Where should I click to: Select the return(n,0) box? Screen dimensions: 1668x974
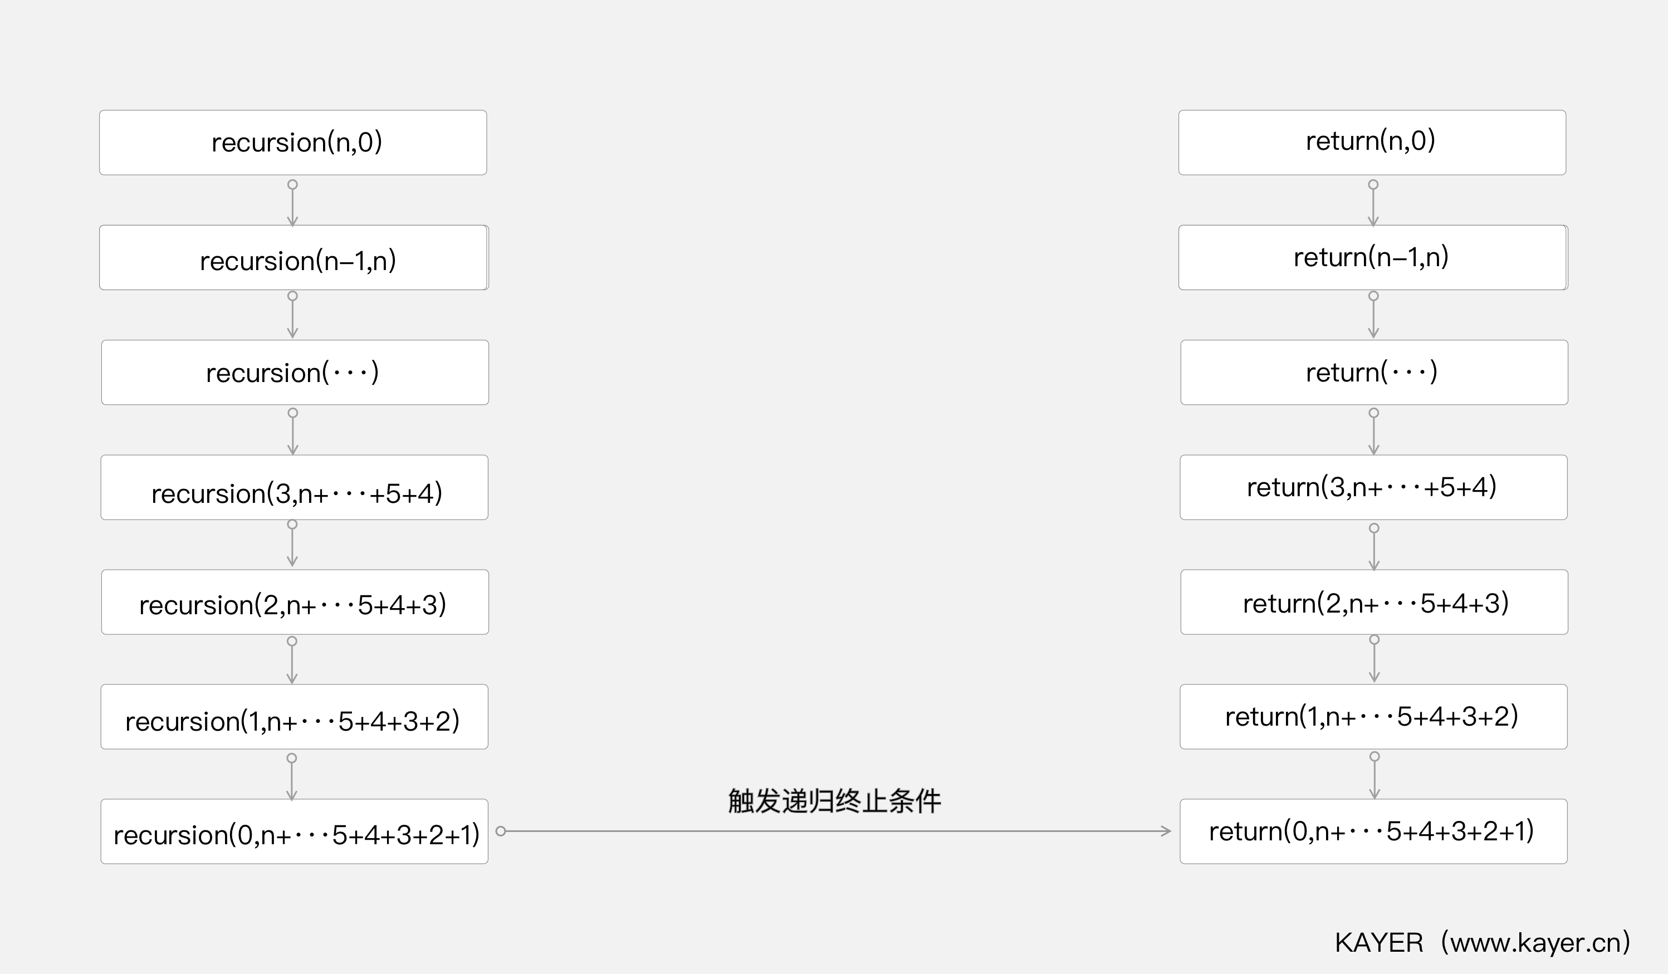[1372, 142]
